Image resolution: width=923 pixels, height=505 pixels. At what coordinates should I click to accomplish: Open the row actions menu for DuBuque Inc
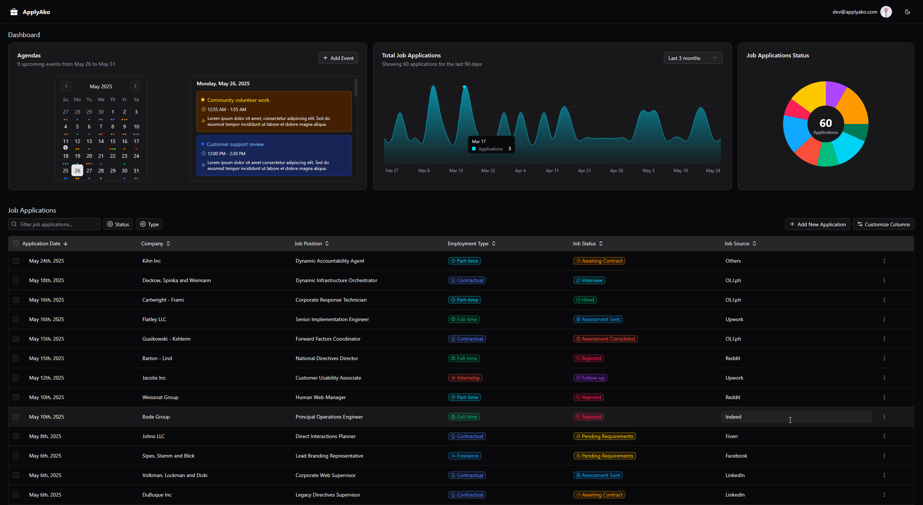[x=884, y=495]
